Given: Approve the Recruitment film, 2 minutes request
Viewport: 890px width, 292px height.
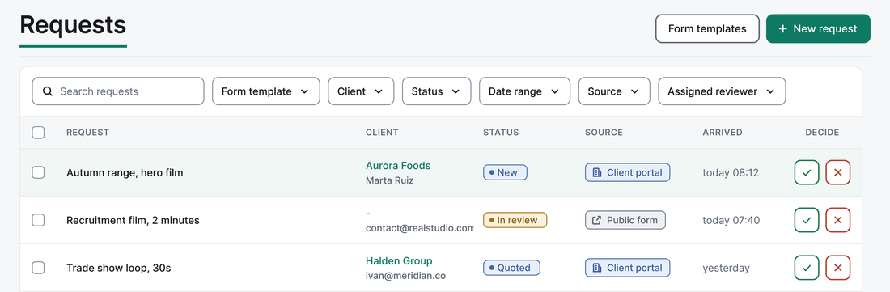Looking at the screenshot, I should (807, 220).
